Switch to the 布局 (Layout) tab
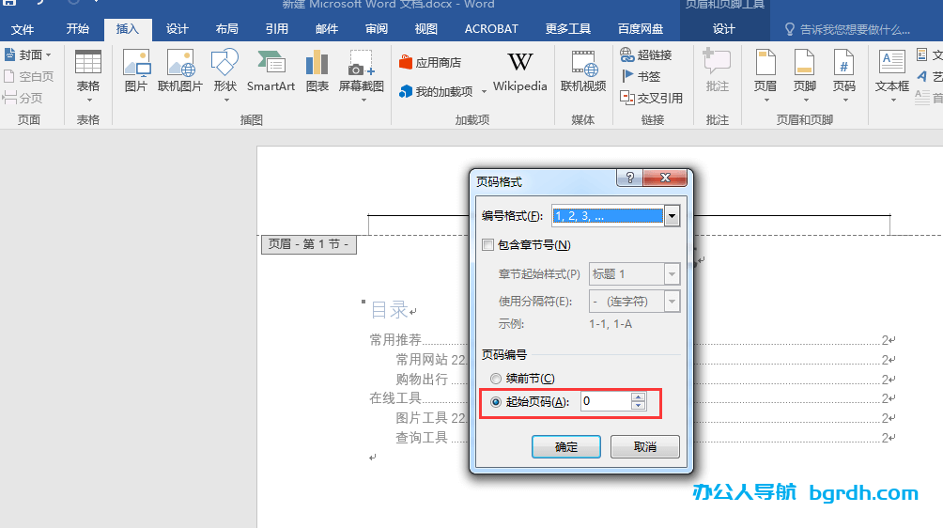The width and height of the screenshot is (943, 528). [x=226, y=29]
